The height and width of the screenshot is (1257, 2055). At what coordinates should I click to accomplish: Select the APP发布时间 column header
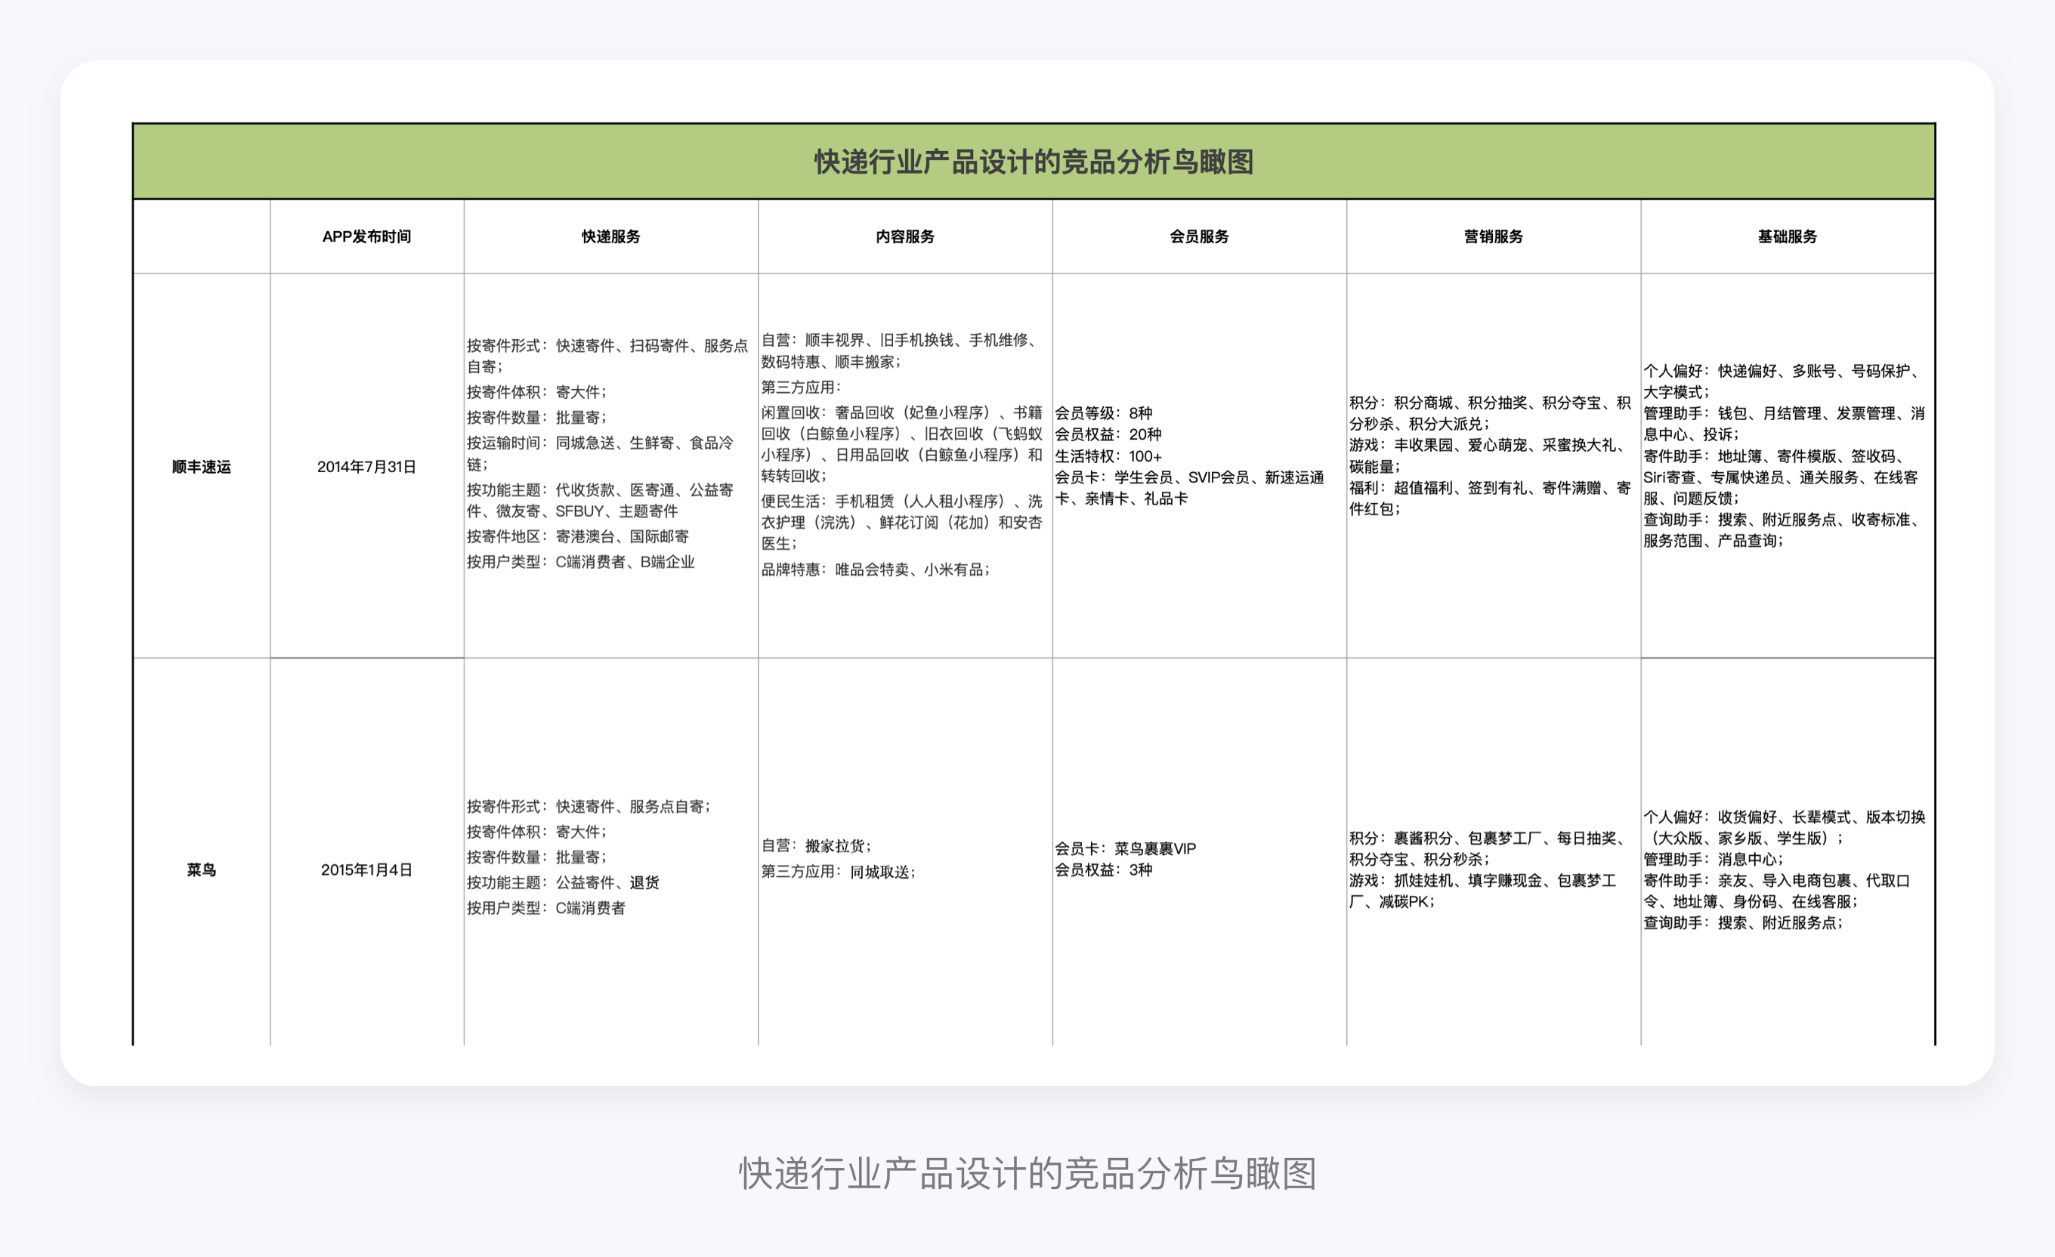pos(367,236)
